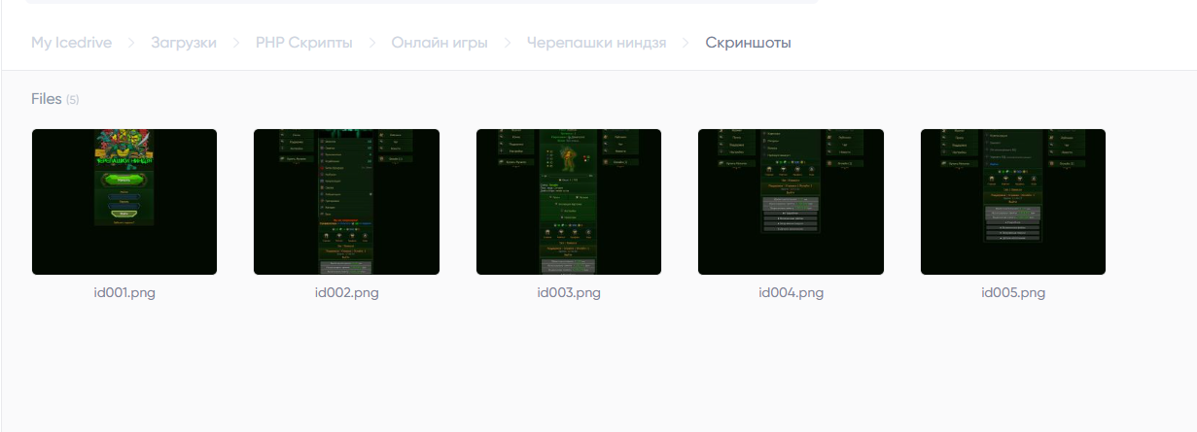This screenshot has height=432, width=1197.
Task: Click the id002.png file name
Action: tap(347, 292)
